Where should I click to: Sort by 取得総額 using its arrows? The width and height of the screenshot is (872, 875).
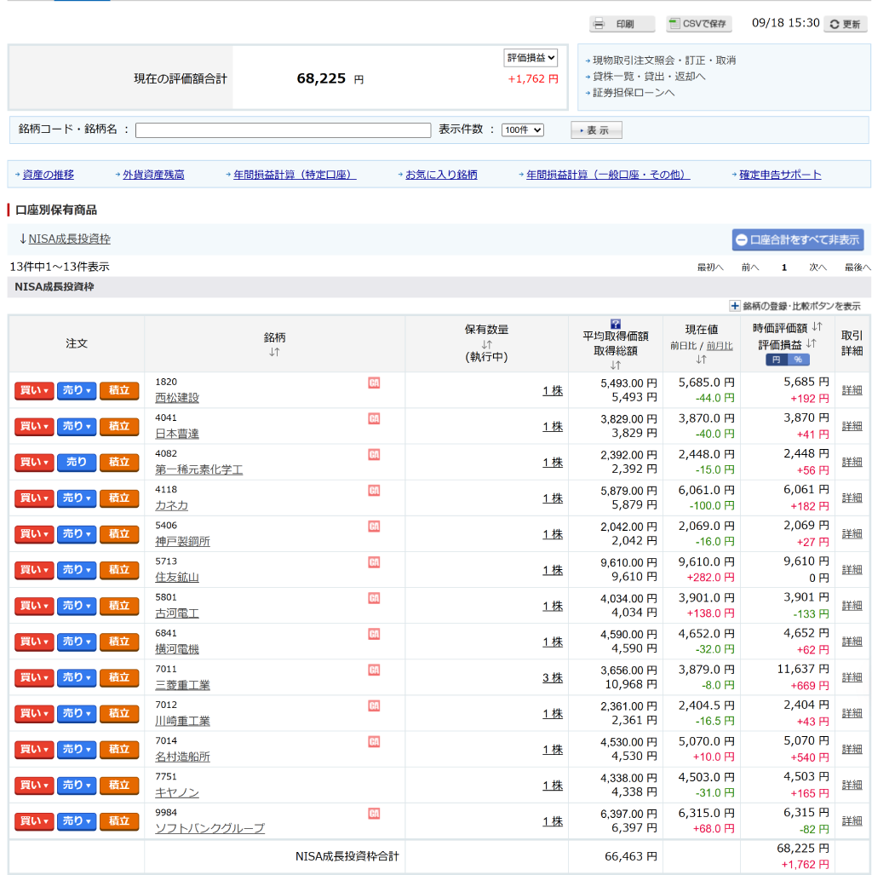pos(616,365)
